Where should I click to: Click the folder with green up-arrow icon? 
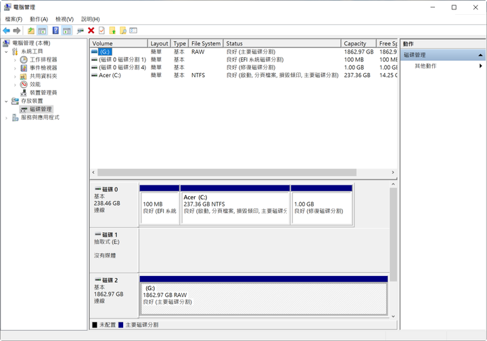point(112,30)
